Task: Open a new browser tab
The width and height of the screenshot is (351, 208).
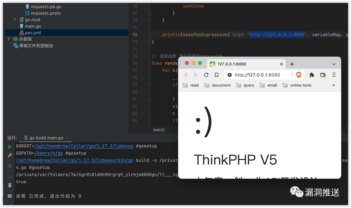Action: pyautogui.click(x=292, y=64)
